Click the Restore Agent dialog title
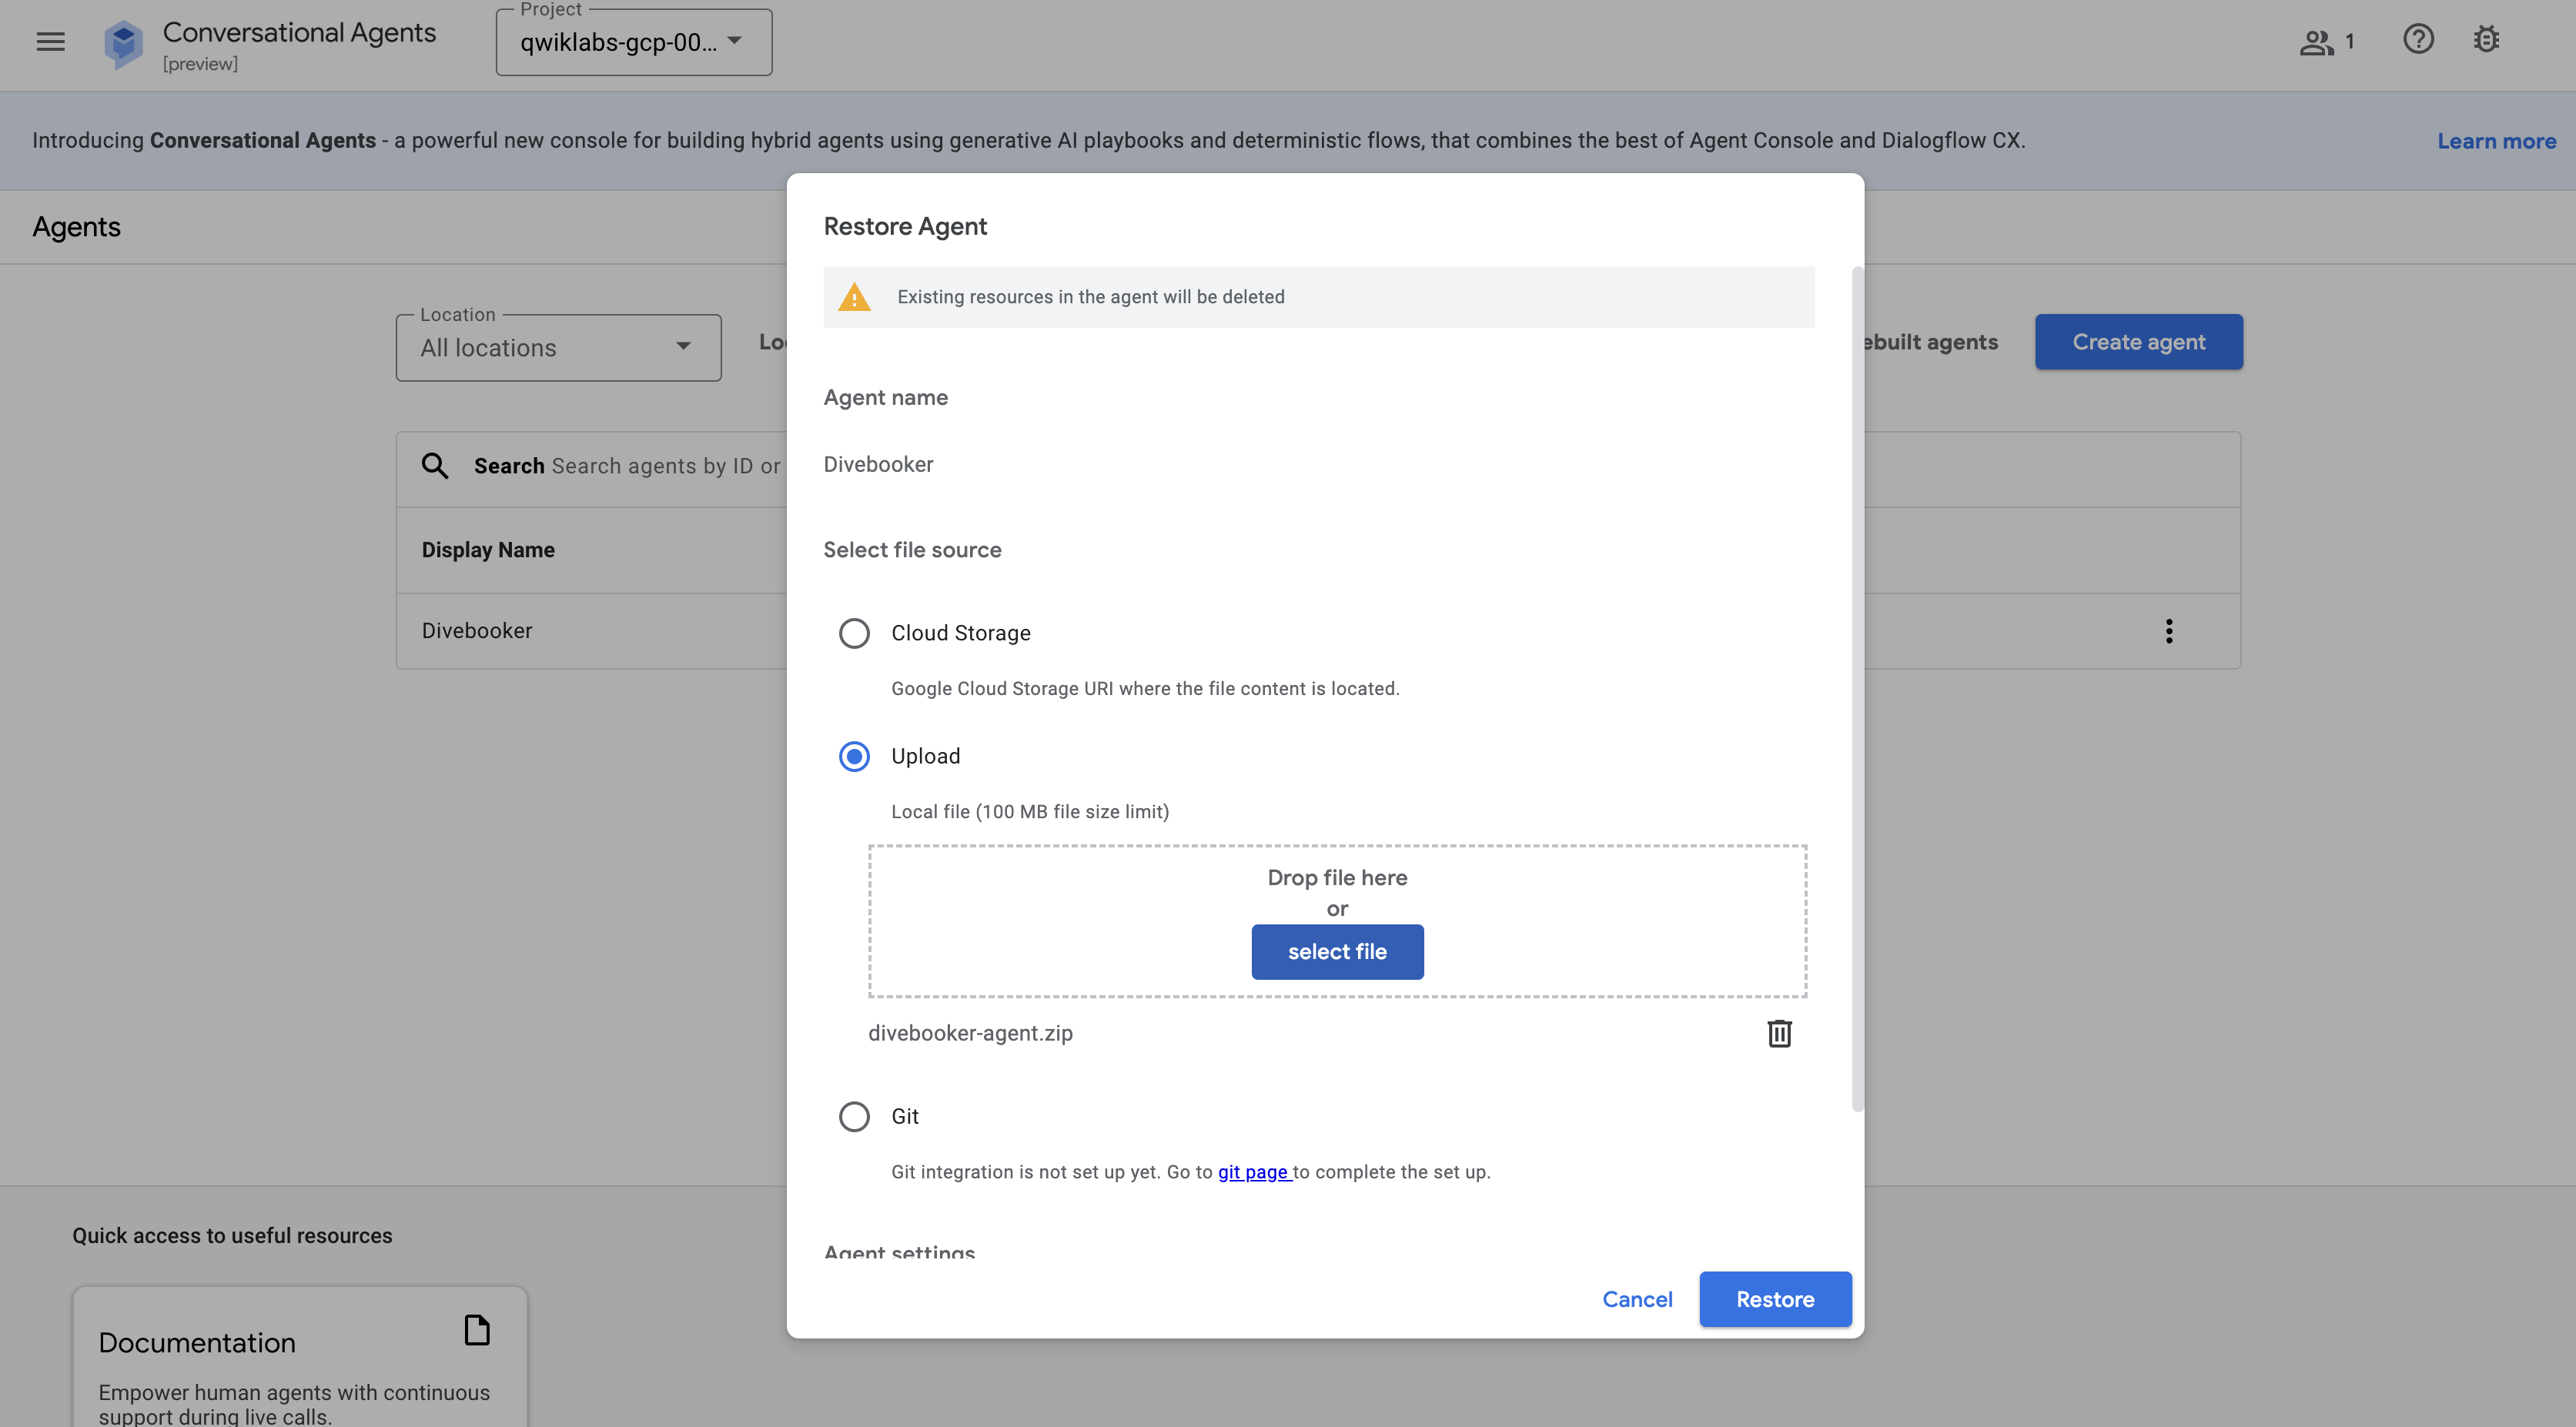The image size is (2576, 1427). (905, 226)
